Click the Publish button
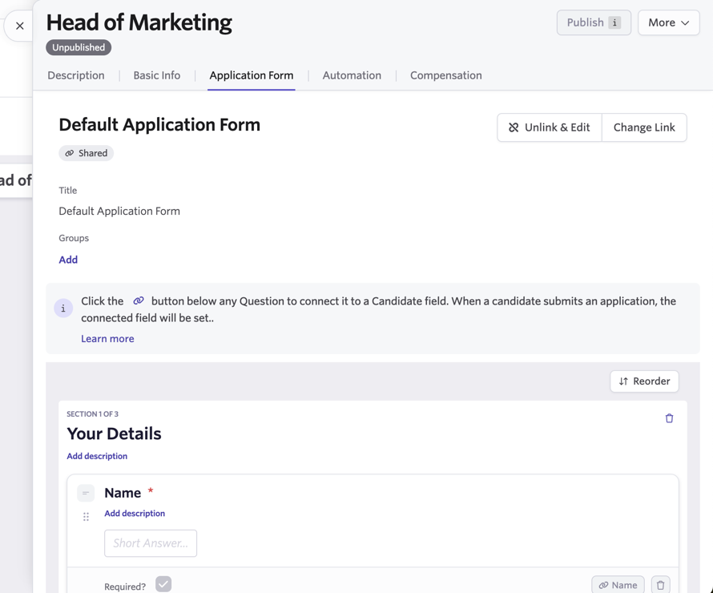 point(594,22)
